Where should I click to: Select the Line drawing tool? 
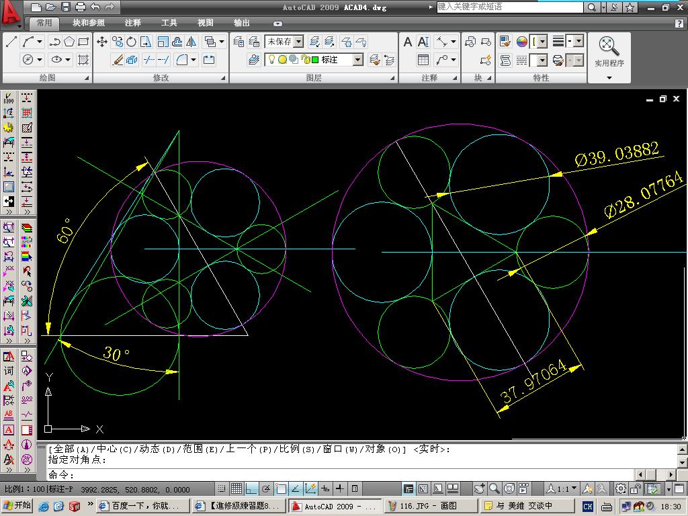tap(11, 42)
